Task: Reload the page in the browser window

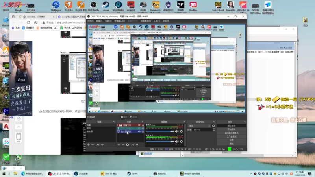Action: click(x=28, y=22)
